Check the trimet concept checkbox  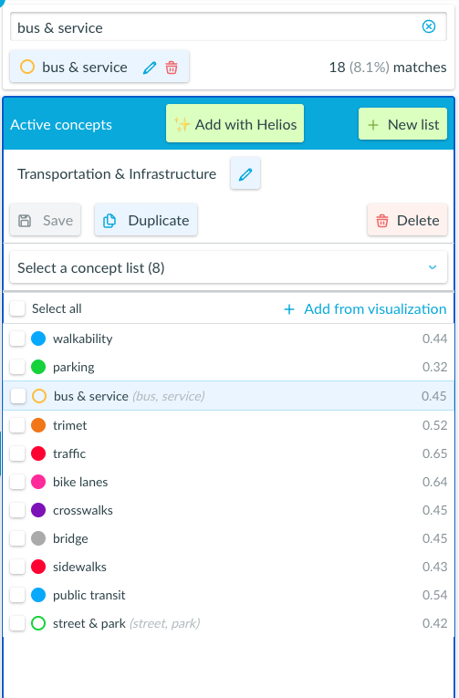click(x=17, y=425)
